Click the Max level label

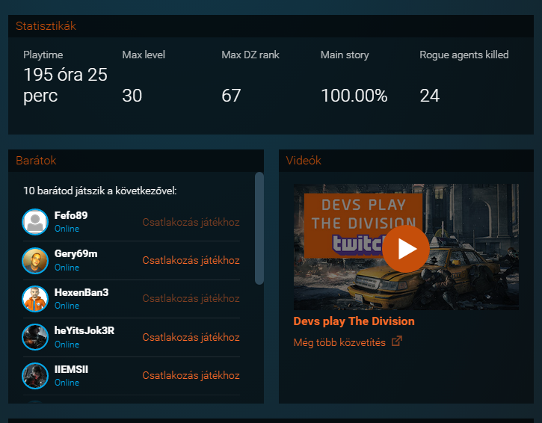point(144,55)
